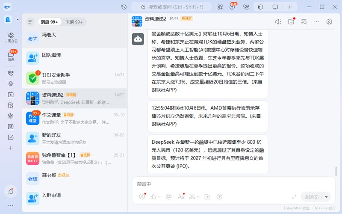Click the plus icon in left sidebar
This screenshot has height=214, width=342.
coord(11,148)
